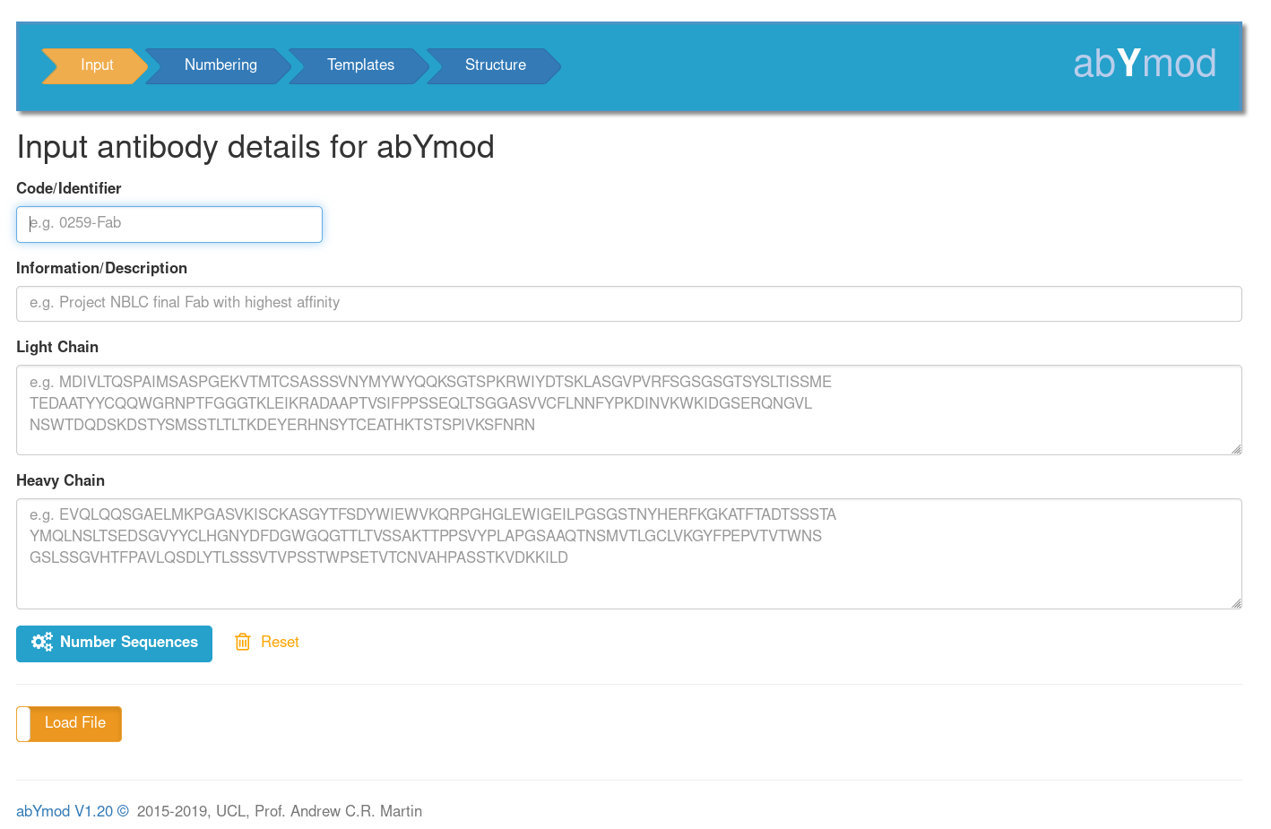Switch to the Templates step

[x=360, y=65]
